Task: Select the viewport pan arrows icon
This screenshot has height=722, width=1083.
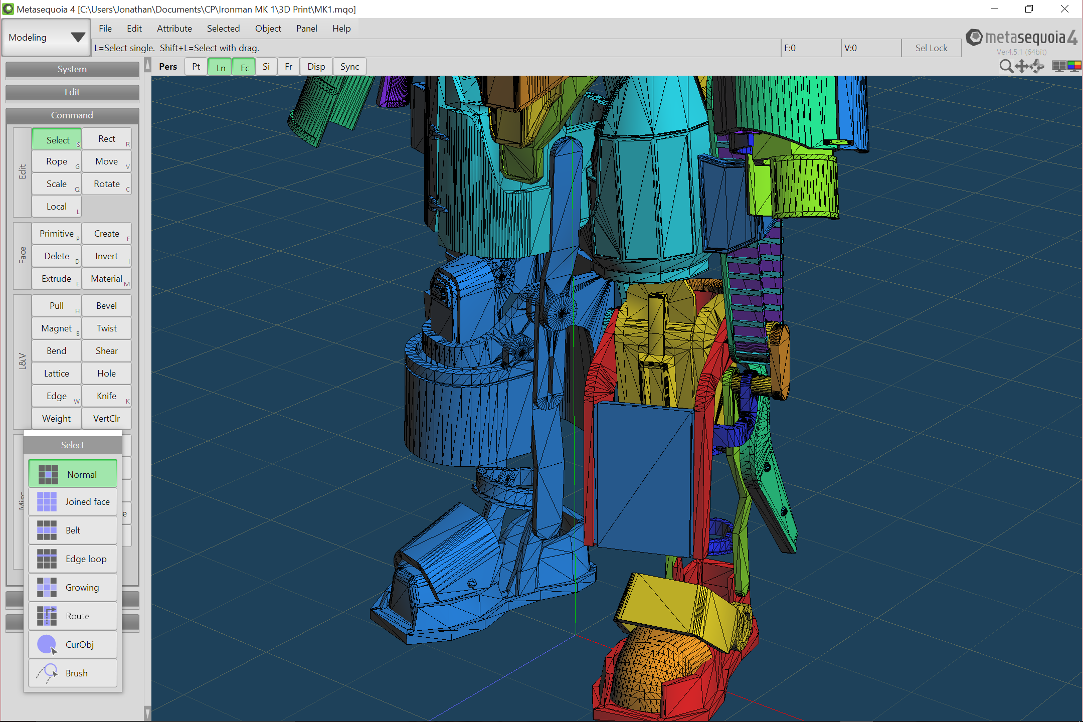Action: click(1021, 66)
